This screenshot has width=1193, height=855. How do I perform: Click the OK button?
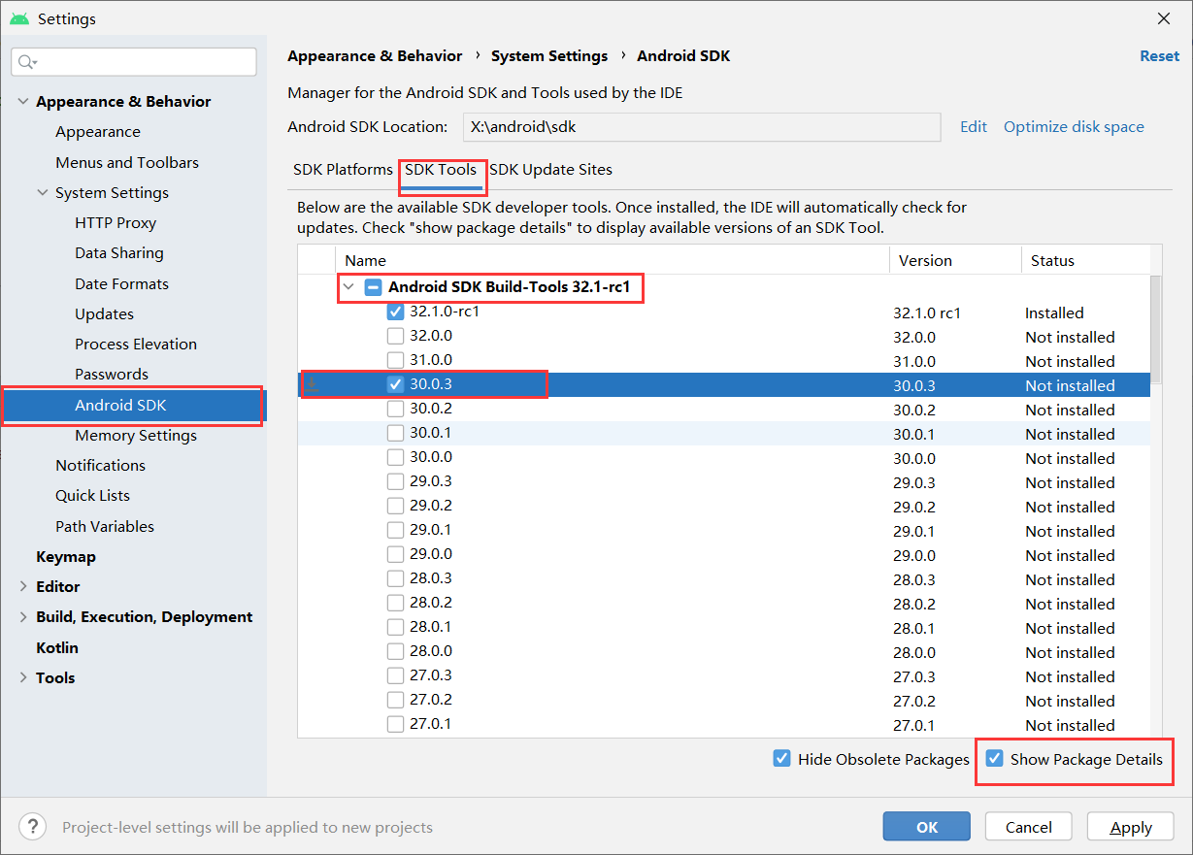pos(926,827)
